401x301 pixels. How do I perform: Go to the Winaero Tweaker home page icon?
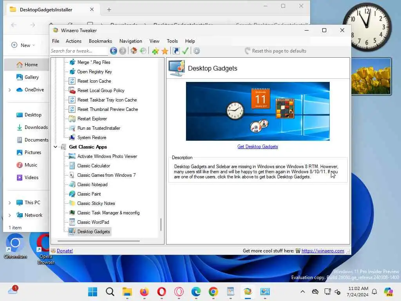(x=134, y=51)
